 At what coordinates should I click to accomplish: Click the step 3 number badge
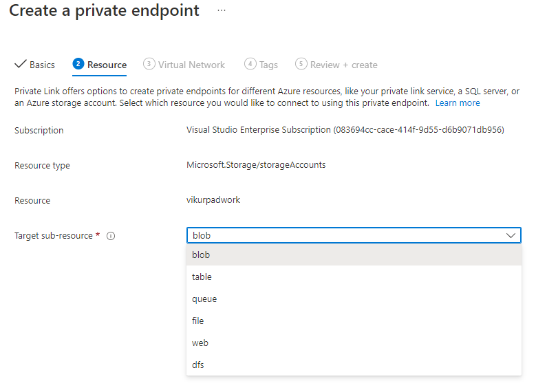[149, 64]
